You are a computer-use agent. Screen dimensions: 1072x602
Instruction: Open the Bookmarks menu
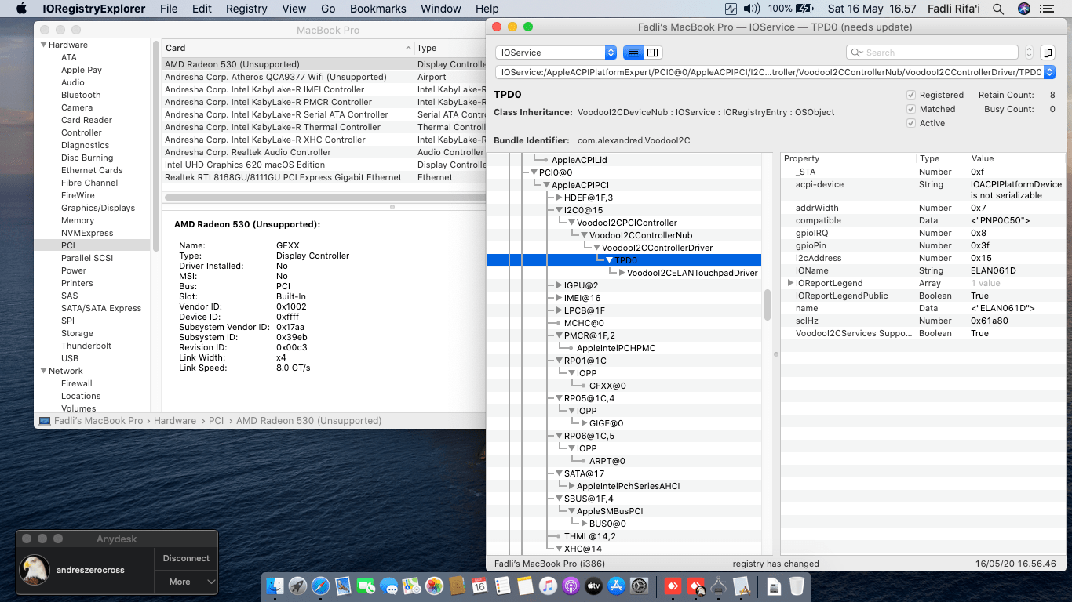(x=378, y=9)
